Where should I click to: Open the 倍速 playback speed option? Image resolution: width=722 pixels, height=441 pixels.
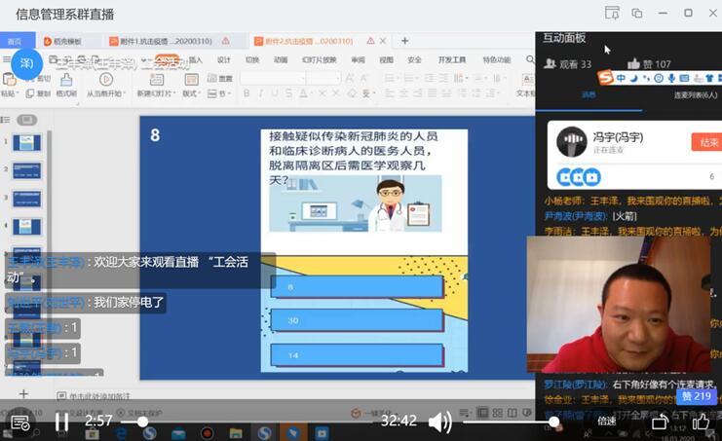606,421
